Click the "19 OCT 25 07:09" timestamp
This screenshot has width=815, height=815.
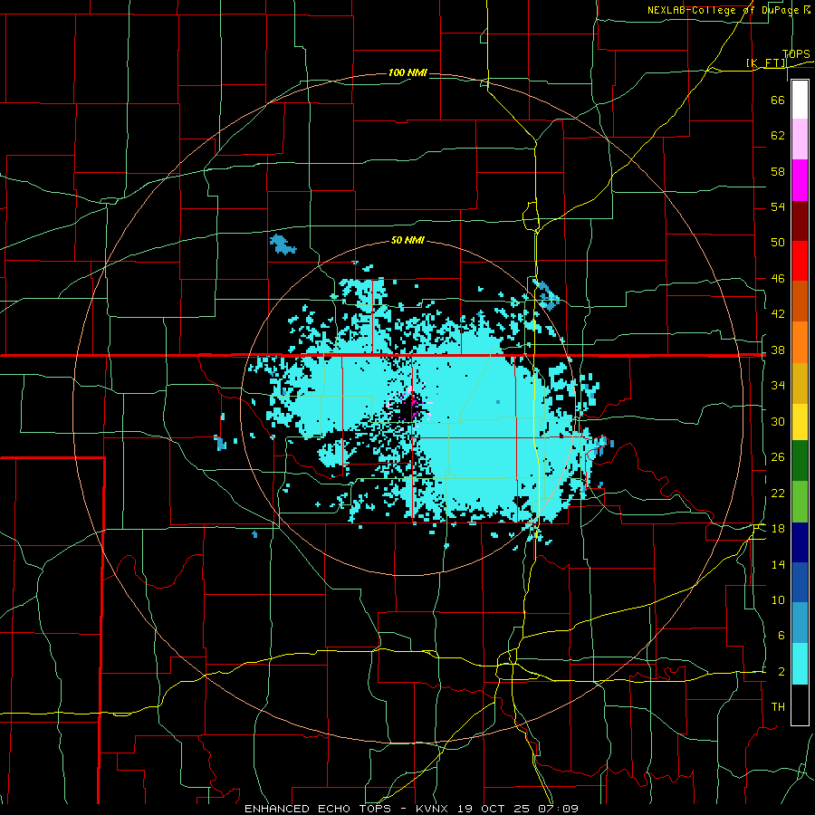pos(518,809)
